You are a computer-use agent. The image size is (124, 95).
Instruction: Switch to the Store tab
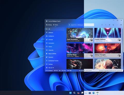coord(56,25)
